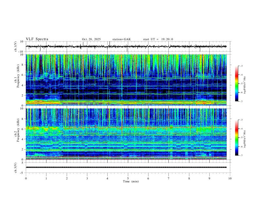
Task: Click time axis tick label "3"
Action: 87,178
